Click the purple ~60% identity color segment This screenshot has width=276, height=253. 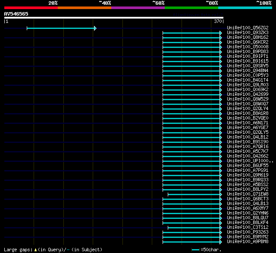pyautogui.click(x=138, y=8)
